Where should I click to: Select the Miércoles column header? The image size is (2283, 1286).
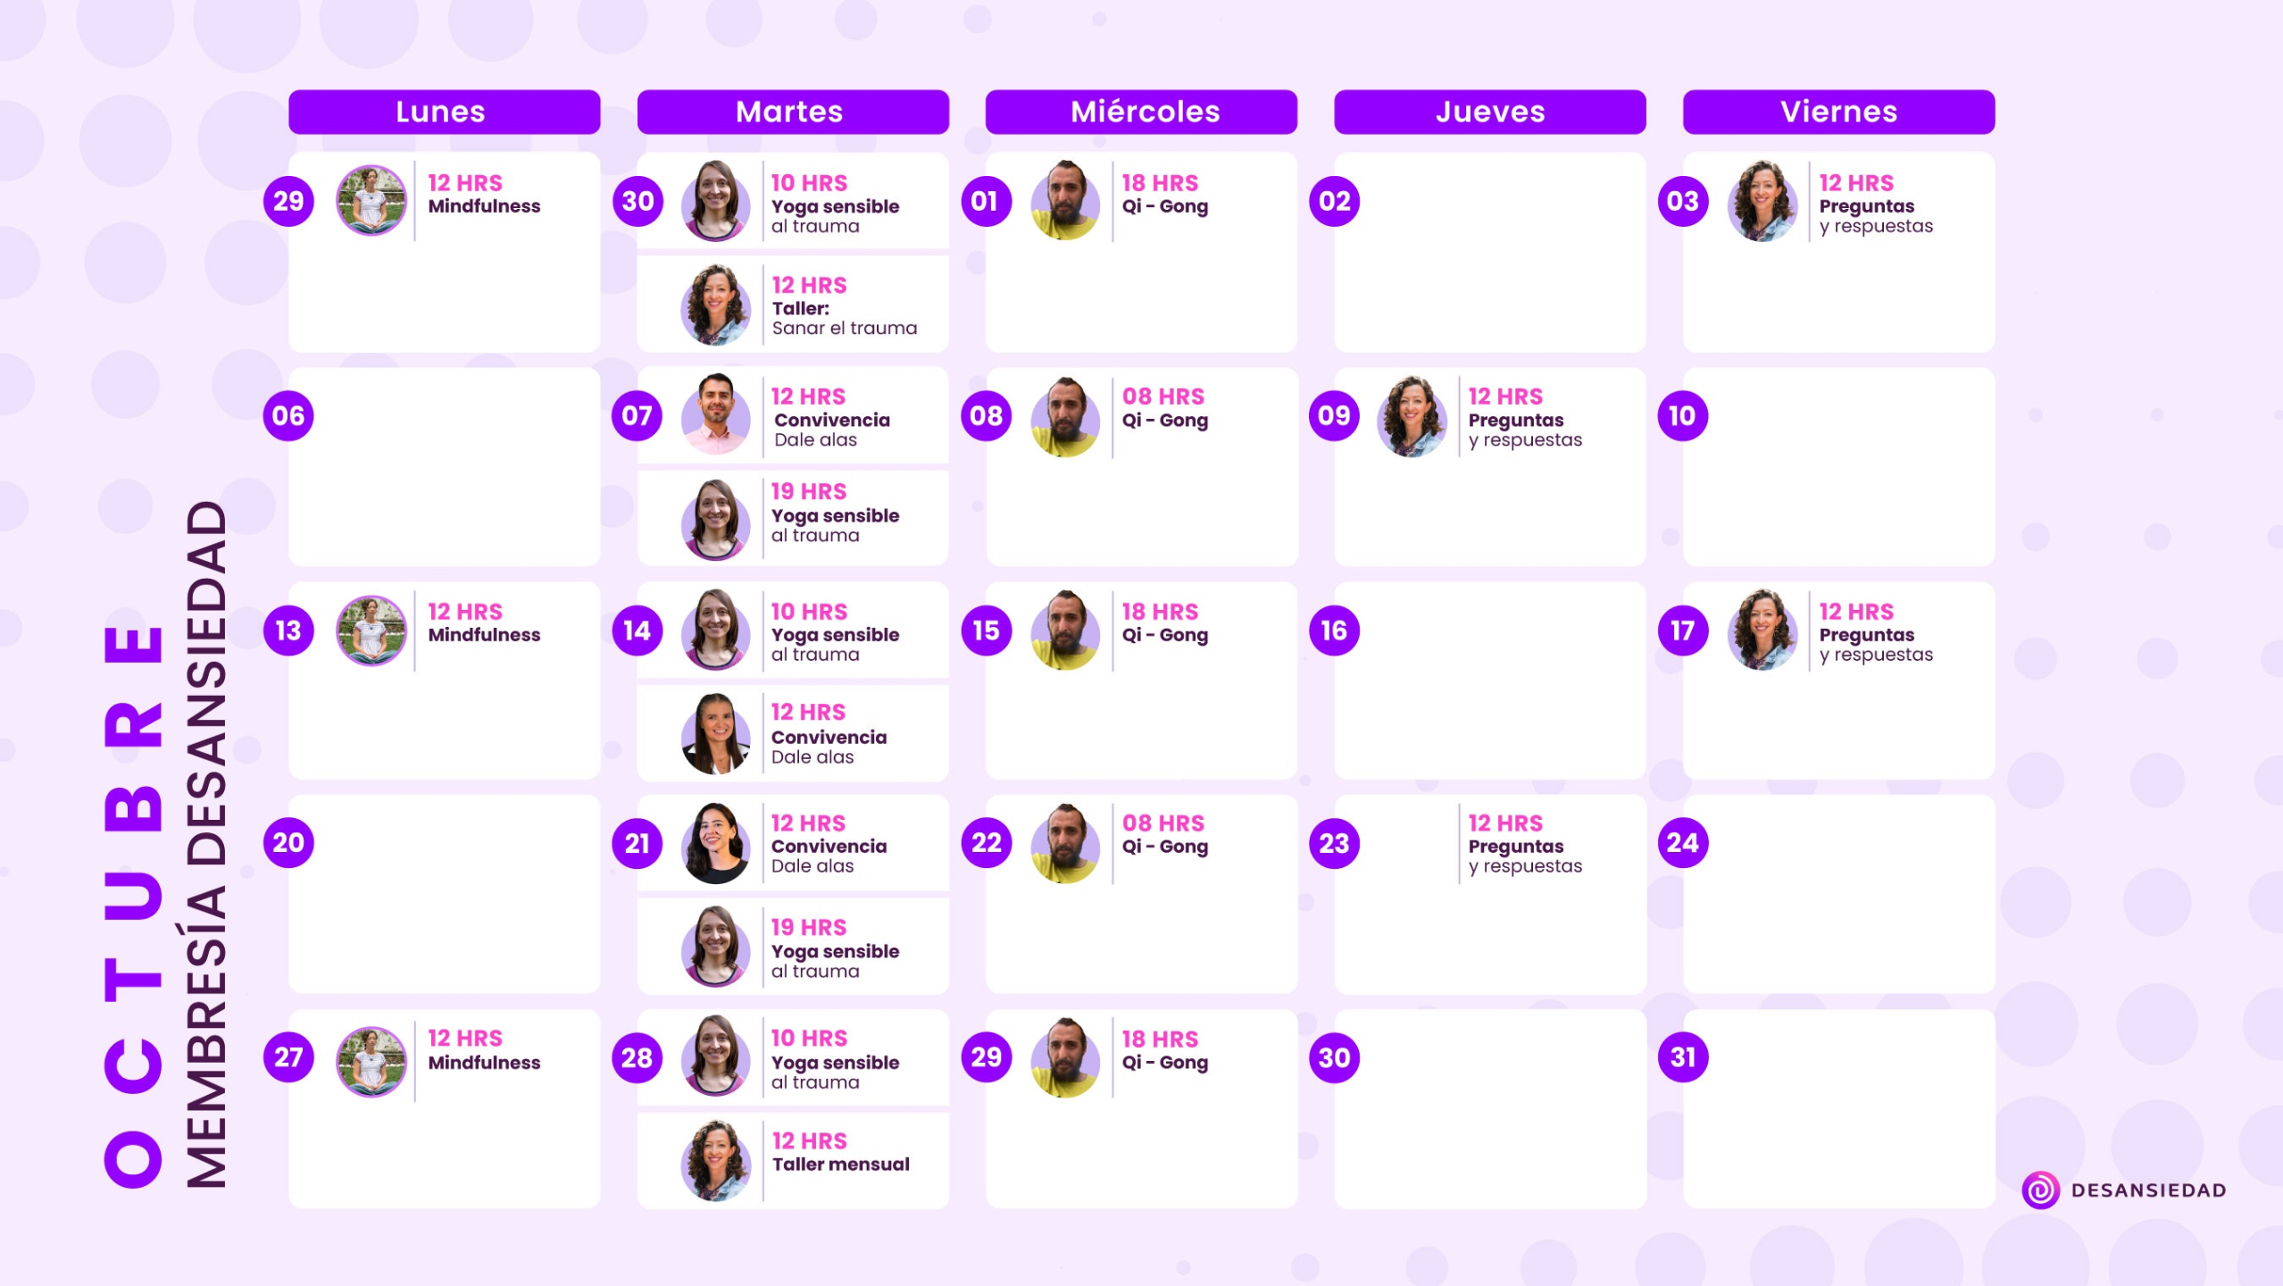(x=1141, y=112)
